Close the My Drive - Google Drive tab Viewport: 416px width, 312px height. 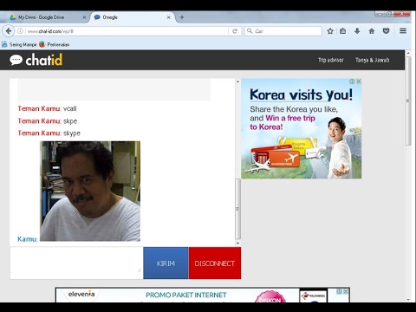(x=84, y=17)
